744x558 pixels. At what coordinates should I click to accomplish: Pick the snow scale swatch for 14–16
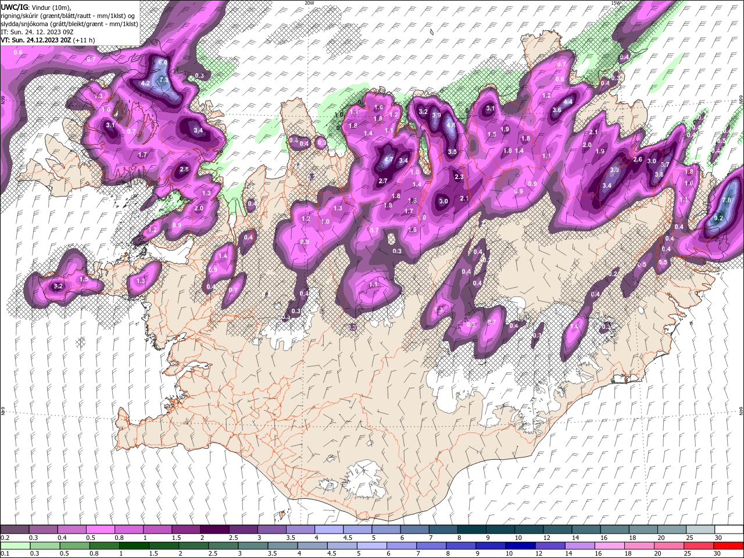(586, 530)
